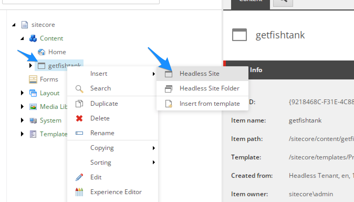
Task: Click the Layout icon in tree
Action: click(33, 93)
